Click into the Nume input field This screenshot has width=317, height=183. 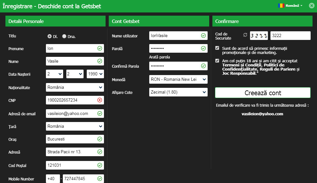75,61
